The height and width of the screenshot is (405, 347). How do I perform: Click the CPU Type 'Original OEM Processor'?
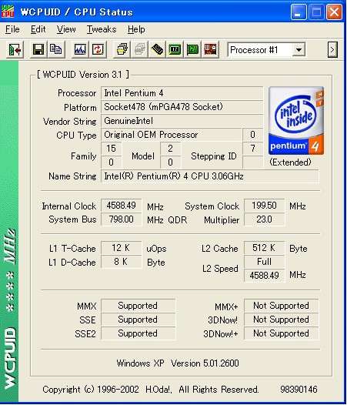171,135
